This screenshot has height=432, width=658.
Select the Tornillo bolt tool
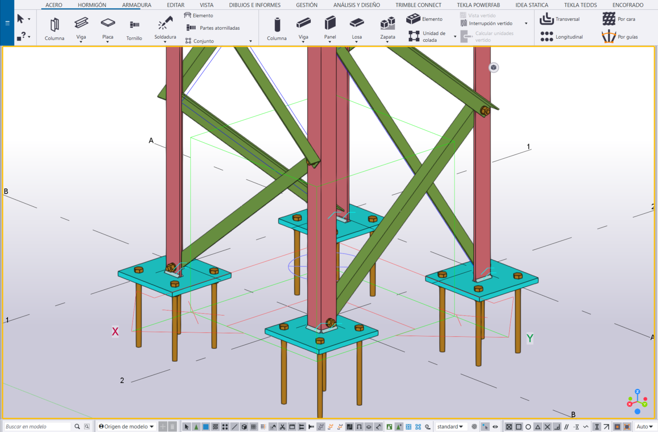[134, 29]
